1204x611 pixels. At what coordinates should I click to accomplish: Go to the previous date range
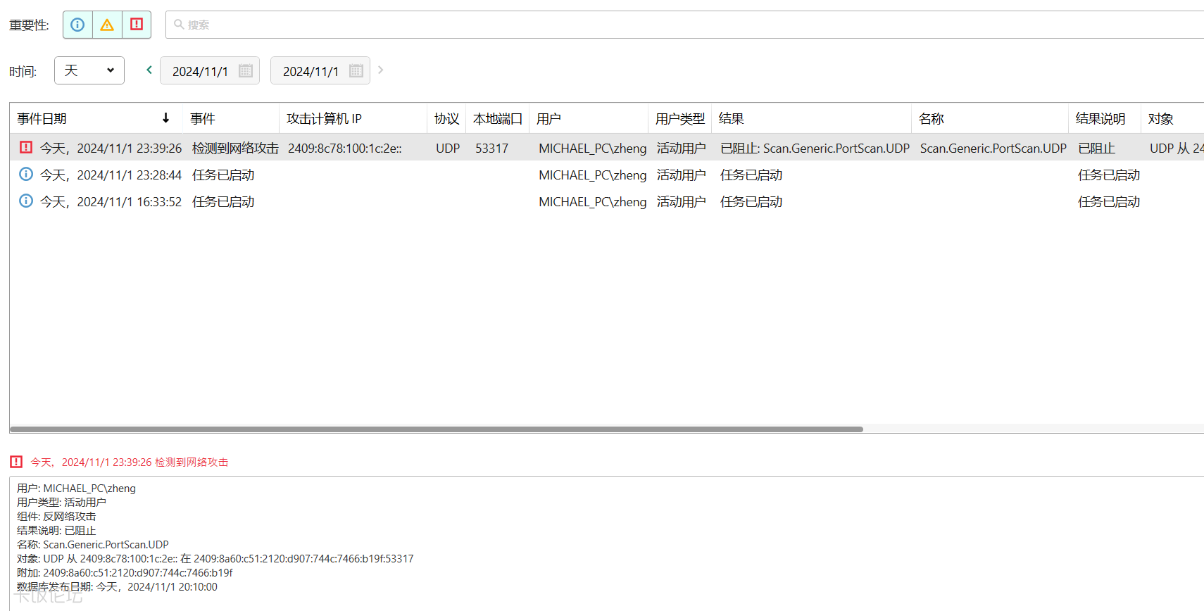(149, 70)
